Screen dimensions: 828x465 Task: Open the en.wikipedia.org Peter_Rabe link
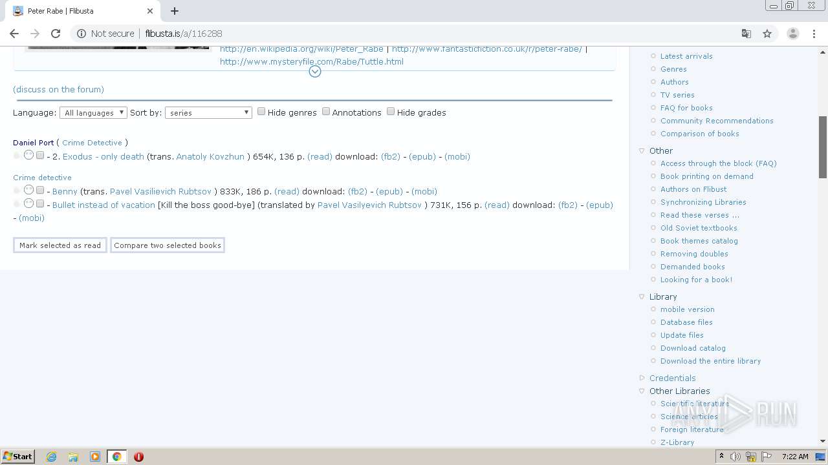pos(301,48)
